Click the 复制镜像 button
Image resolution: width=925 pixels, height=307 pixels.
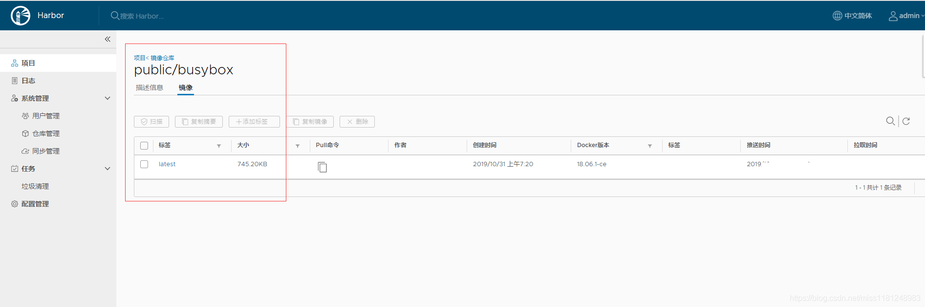click(x=310, y=122)
